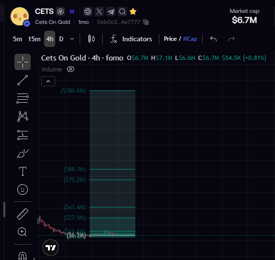Viewport: 275px width, 260px height.
Task: Copy the contract address 0xb0c2...4e7777
Action: 146,22
